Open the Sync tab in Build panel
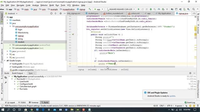Image resolution: width=200 pixels, height=112 pixels. point(31,73)
